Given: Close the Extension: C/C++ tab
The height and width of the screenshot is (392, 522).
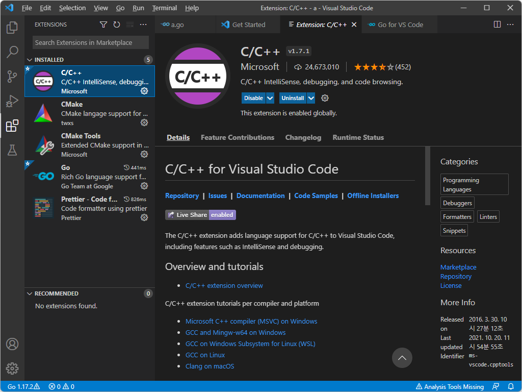Looking at the screenshot, I should pos(354,24).
